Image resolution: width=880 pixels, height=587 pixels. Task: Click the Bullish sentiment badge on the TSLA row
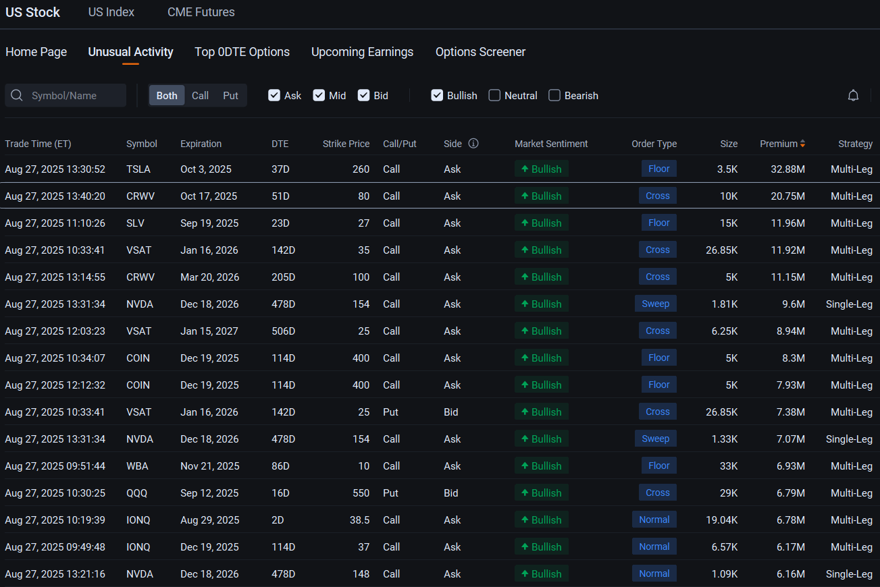click(x=541, y=168)
